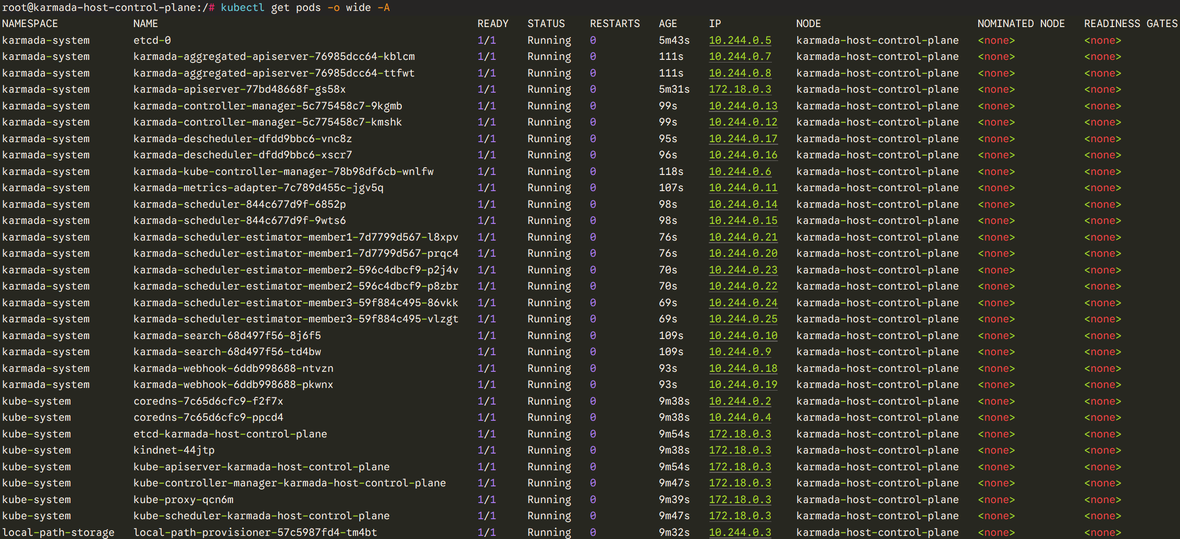Follow the 10.244.0.13 IP address link

[743, 106]
